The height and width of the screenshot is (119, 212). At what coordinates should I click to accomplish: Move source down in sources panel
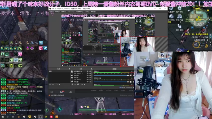(x=85, y=84)
